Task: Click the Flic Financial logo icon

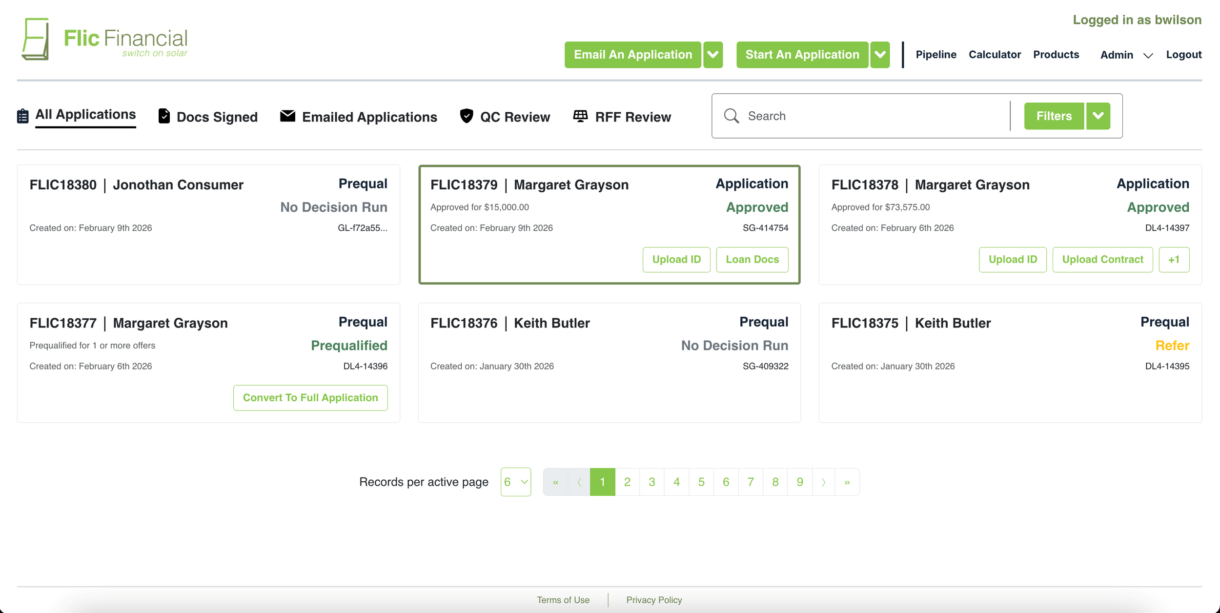Action: pos(36,39)
